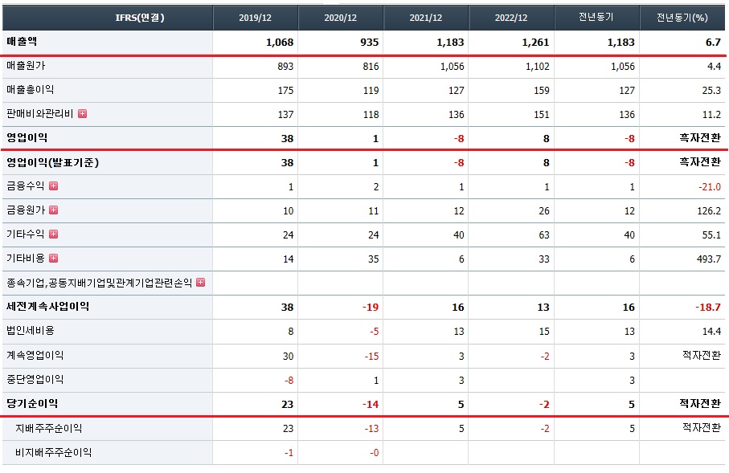The height and width of the screenshot is (473, 729).
Task: Select the 판매비와관리비 row label
Action: [40, 114]
